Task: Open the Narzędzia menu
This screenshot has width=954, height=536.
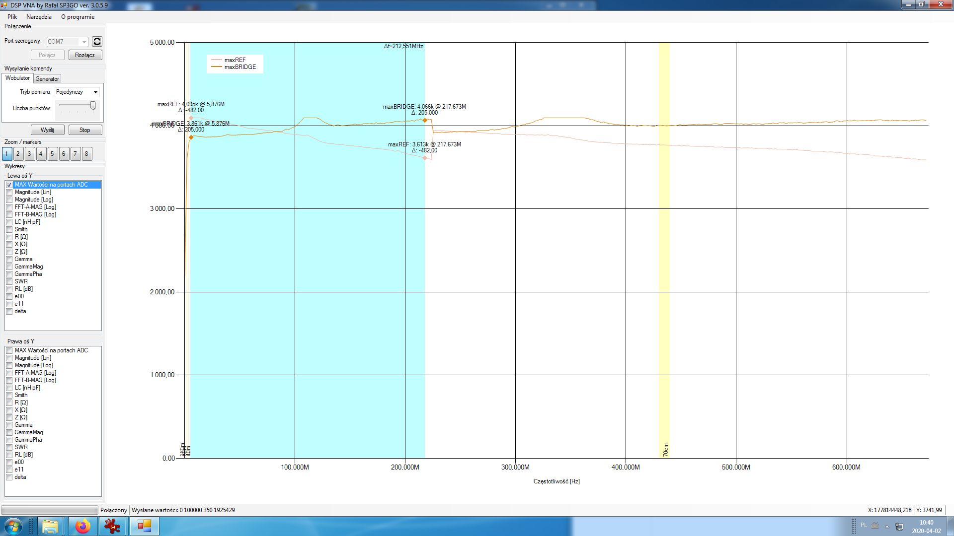Action: 39,17
